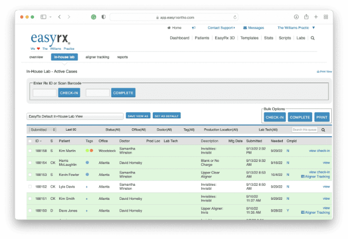Open the Contact Support link
348x240 pixels.
click(x=221, y=28)
